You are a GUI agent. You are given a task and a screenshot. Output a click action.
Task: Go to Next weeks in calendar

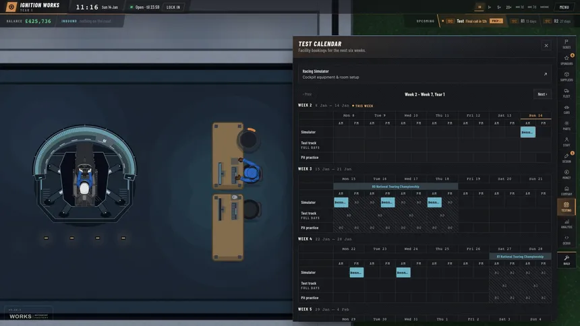click(542, 94)
